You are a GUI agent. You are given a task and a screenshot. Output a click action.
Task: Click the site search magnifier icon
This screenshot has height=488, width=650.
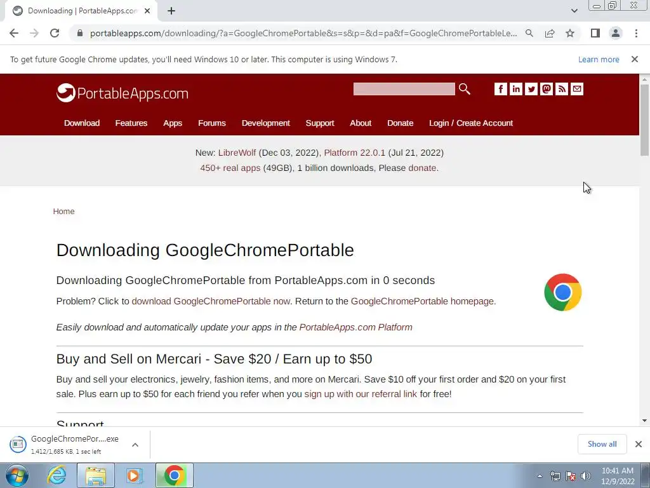tap(464, 89)
